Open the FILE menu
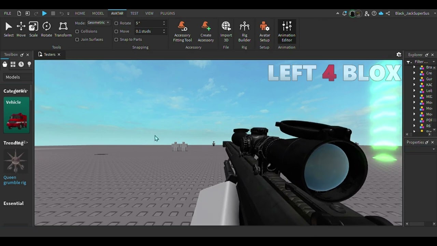The image size is (437, 246). tap(8, 13)
